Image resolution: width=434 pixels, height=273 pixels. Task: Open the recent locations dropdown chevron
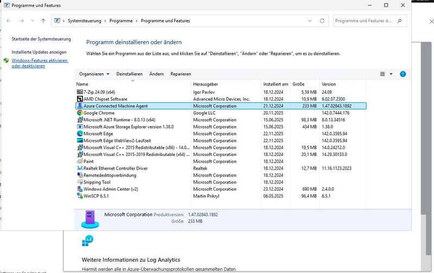[33, 21]
